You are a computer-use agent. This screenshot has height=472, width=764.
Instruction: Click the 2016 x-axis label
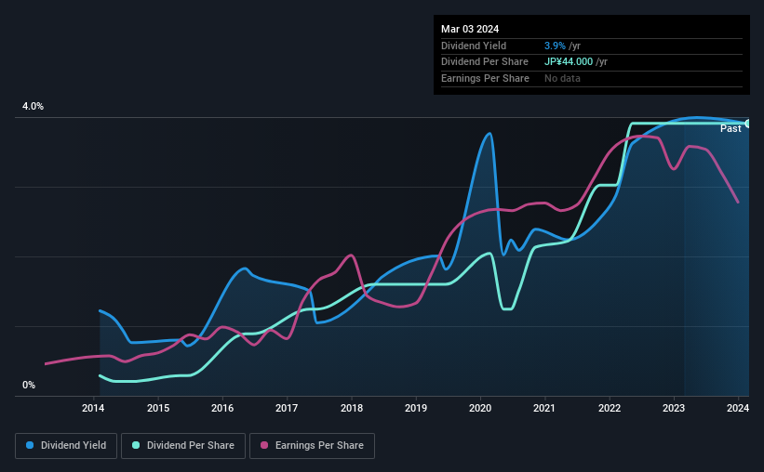point(222,408)
